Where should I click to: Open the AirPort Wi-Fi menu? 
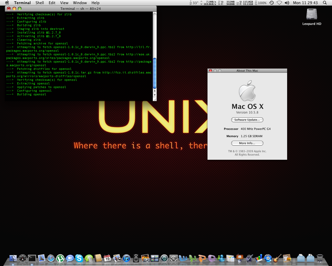click(279, 3)
